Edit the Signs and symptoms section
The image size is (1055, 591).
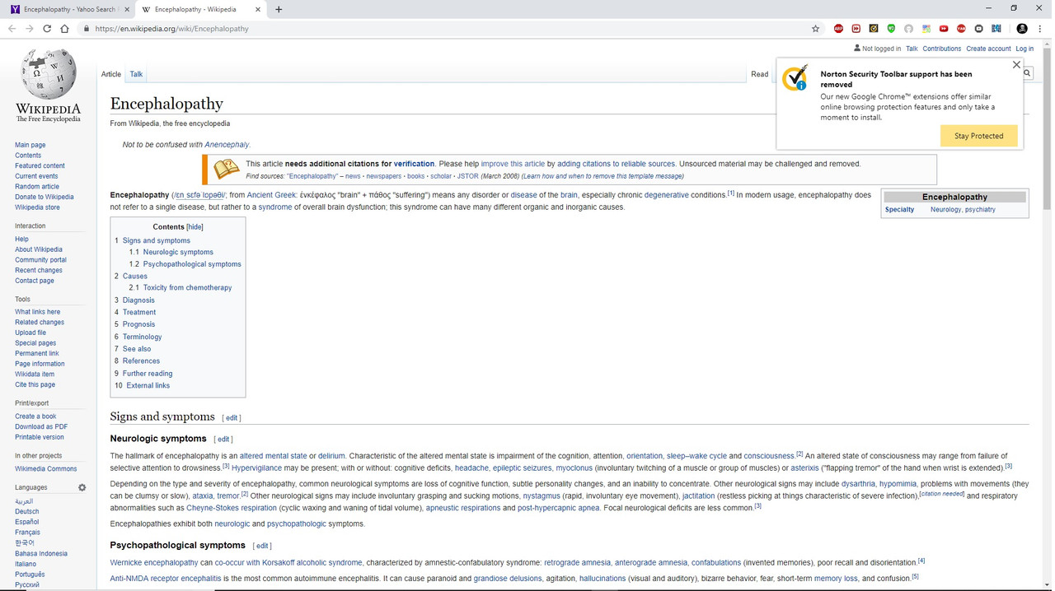232,418
